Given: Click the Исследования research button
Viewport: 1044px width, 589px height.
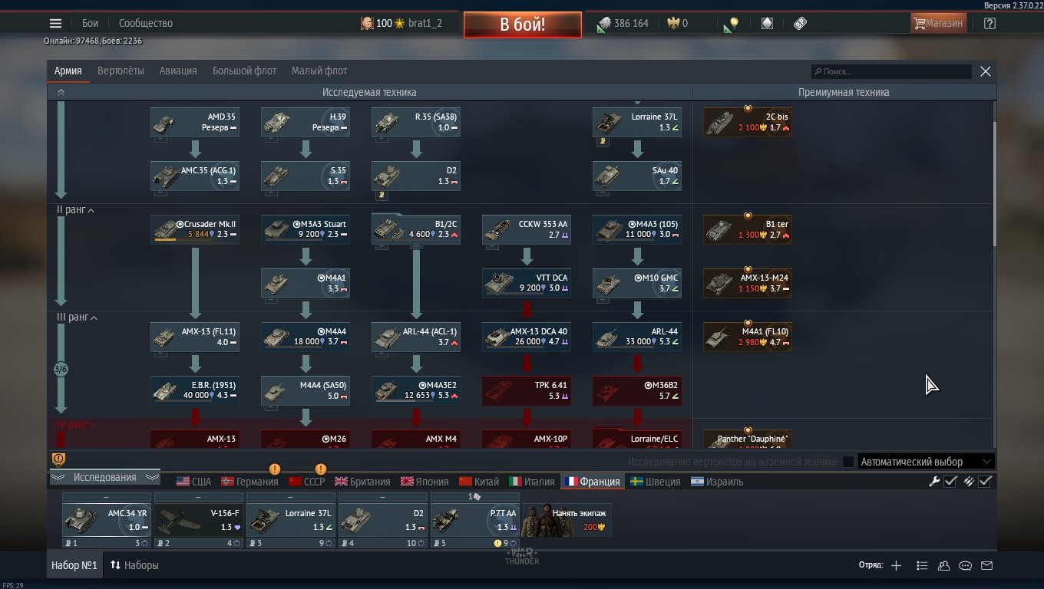Looking at the screenshot, I should coord(104,477).
